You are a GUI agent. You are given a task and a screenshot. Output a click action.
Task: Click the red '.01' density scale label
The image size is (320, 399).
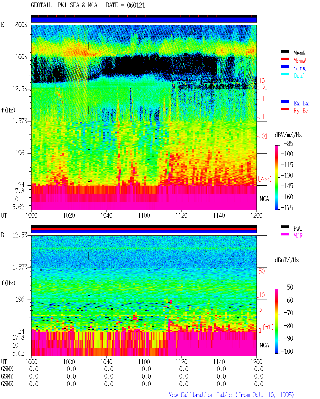coord(263,136)
